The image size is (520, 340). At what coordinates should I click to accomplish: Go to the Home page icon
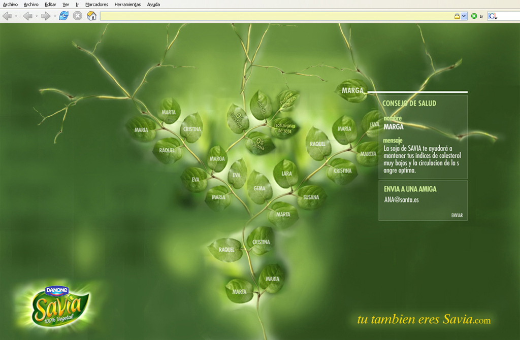click(x=91, y=16)
